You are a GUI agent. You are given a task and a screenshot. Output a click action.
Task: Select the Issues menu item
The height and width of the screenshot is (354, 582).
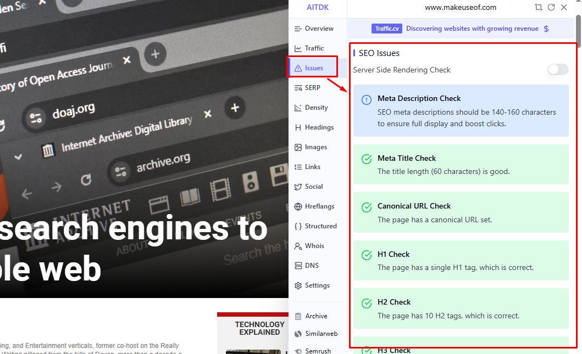pyautogui.click(x=314, y=68)
